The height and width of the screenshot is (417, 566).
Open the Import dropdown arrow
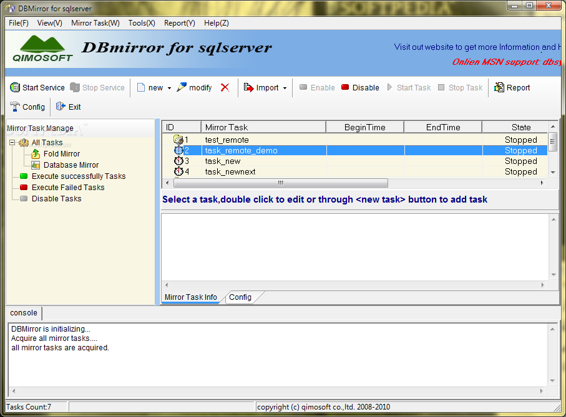(285, 89)
